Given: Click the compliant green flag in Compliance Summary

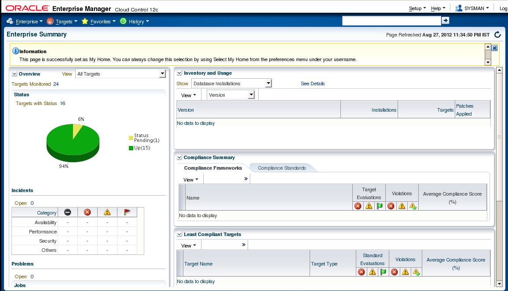Looking at the screenshot, I should [x=380, y=206].
